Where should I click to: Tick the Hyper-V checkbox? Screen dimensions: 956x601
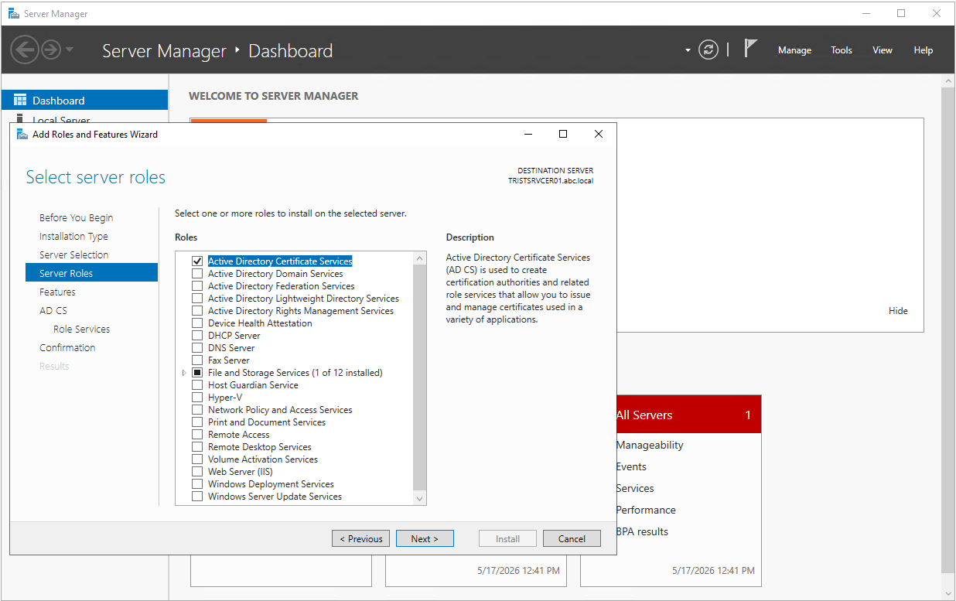[x=197, y=398]
